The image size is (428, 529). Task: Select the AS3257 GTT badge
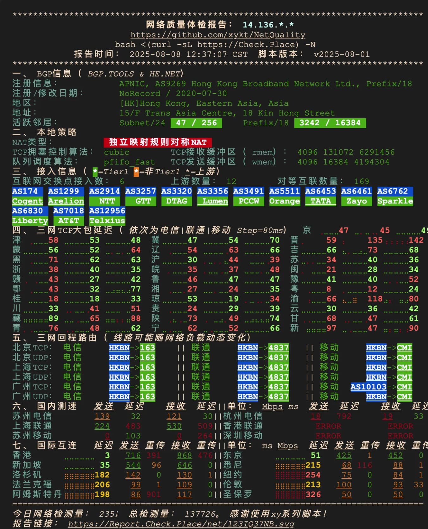coord(141,196)
